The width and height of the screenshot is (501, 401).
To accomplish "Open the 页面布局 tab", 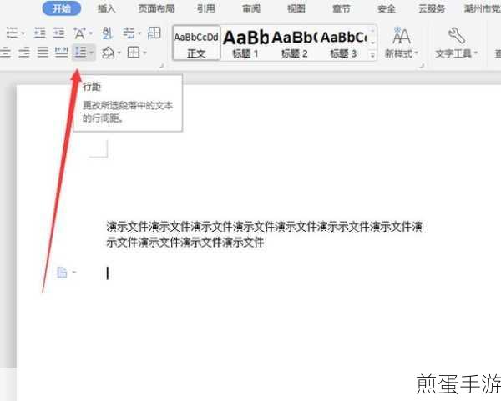I will (156, 8).
